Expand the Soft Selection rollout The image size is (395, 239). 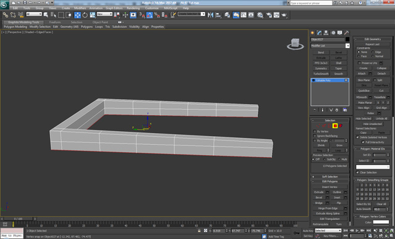(x=329, y=177)
